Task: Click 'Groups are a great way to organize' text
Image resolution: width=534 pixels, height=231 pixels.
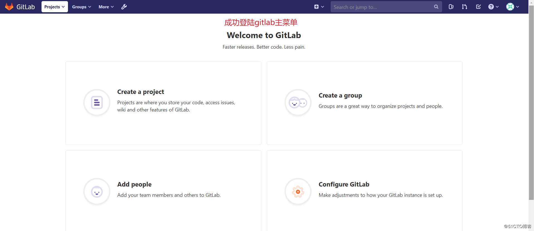Action: [x=381, y=106]
